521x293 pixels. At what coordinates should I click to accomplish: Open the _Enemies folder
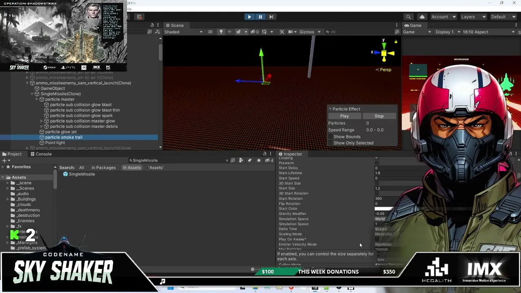tap(25, 221)
